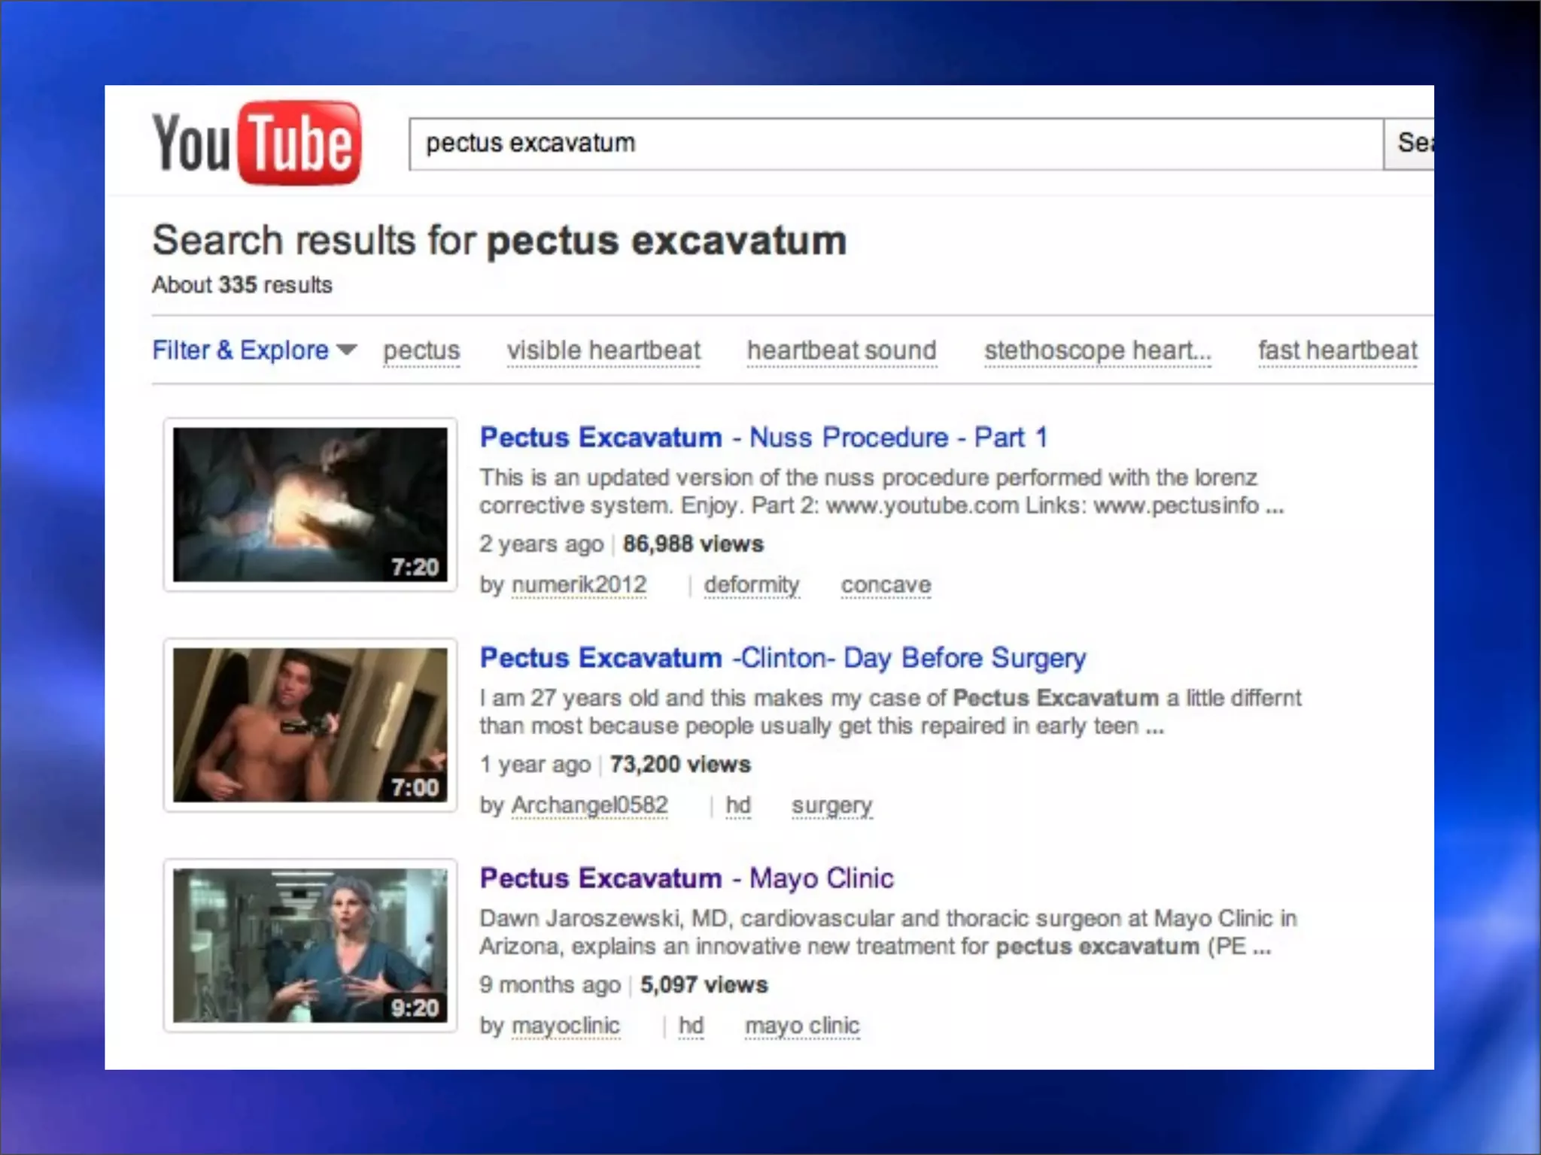Open Clinton Day Before Surgery thumbnail
The width and height of the screenshot is (1541, 1155).
coord(310,725)
